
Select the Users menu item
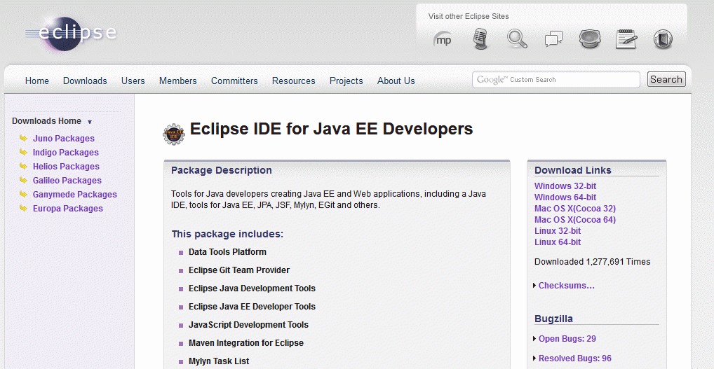click(x=133, y=81)
